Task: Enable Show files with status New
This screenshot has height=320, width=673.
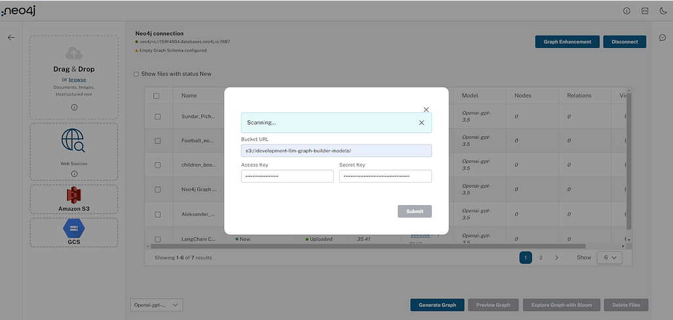Action: click(x=136, y=74)
